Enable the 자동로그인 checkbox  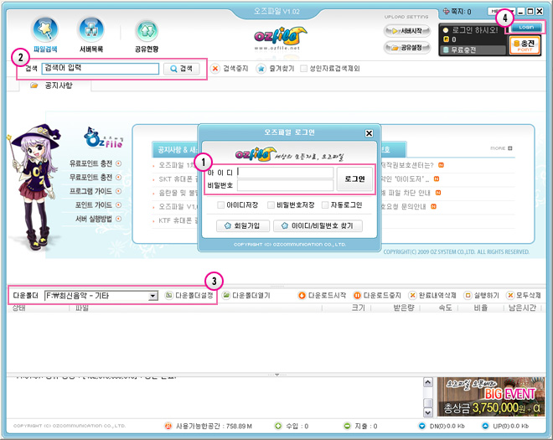(x=325, y=204)
